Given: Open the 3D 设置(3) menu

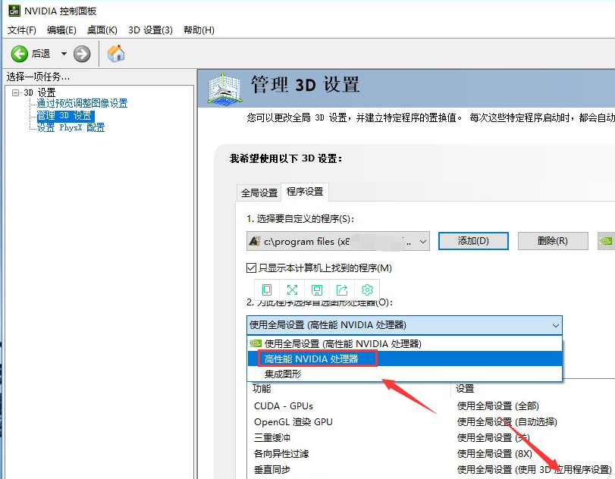Looking at the screenshot, I should pos(150,30).
